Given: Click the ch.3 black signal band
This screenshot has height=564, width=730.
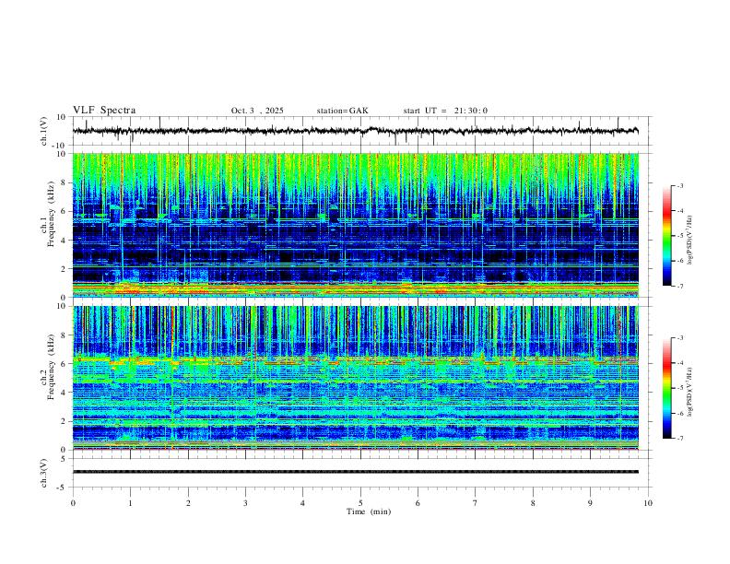Looking at the screenshot, I should click(355, 472).
